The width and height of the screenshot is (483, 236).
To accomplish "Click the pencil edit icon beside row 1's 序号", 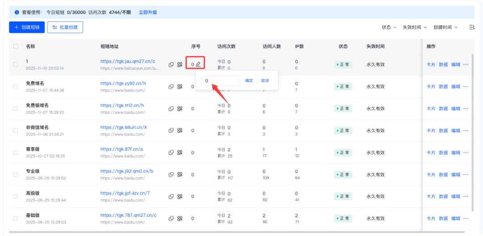I will pos(198,64).
